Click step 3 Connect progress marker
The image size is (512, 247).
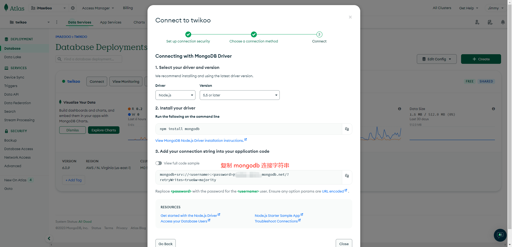pos(319,34)
